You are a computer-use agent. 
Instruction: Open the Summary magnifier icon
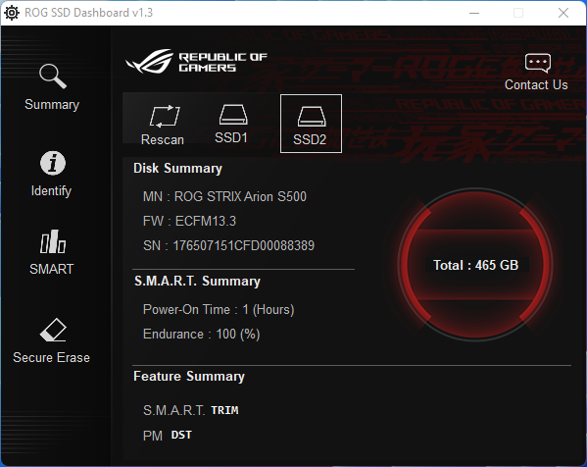coord(53,77)
